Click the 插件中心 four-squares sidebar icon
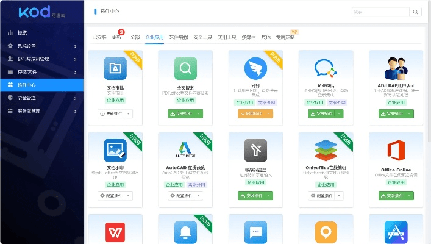 [10, 85]
